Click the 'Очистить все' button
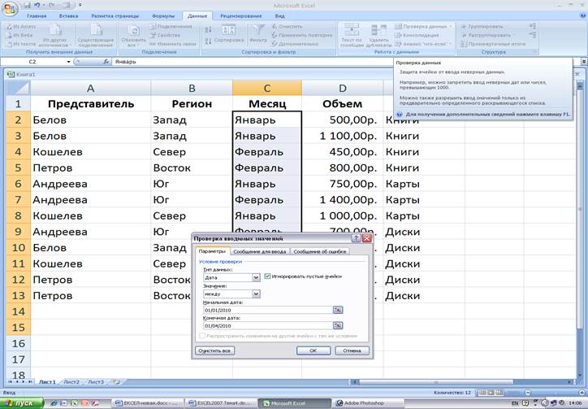Screen dimensions: 588x409 coord(215,350)
